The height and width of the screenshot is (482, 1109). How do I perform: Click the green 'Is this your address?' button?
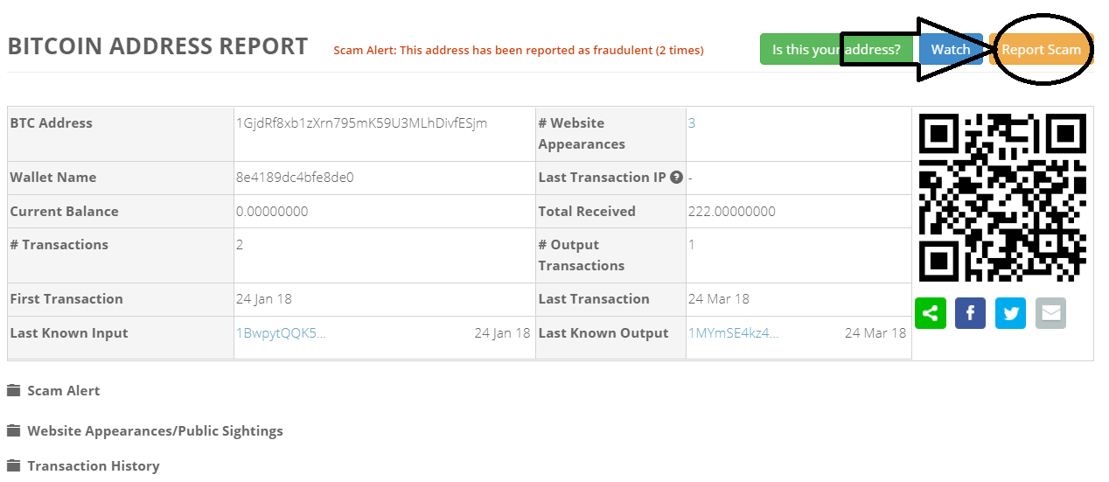coord(836,49)
